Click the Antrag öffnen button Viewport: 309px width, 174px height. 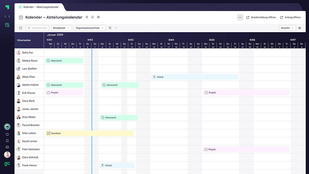point(290,17)
